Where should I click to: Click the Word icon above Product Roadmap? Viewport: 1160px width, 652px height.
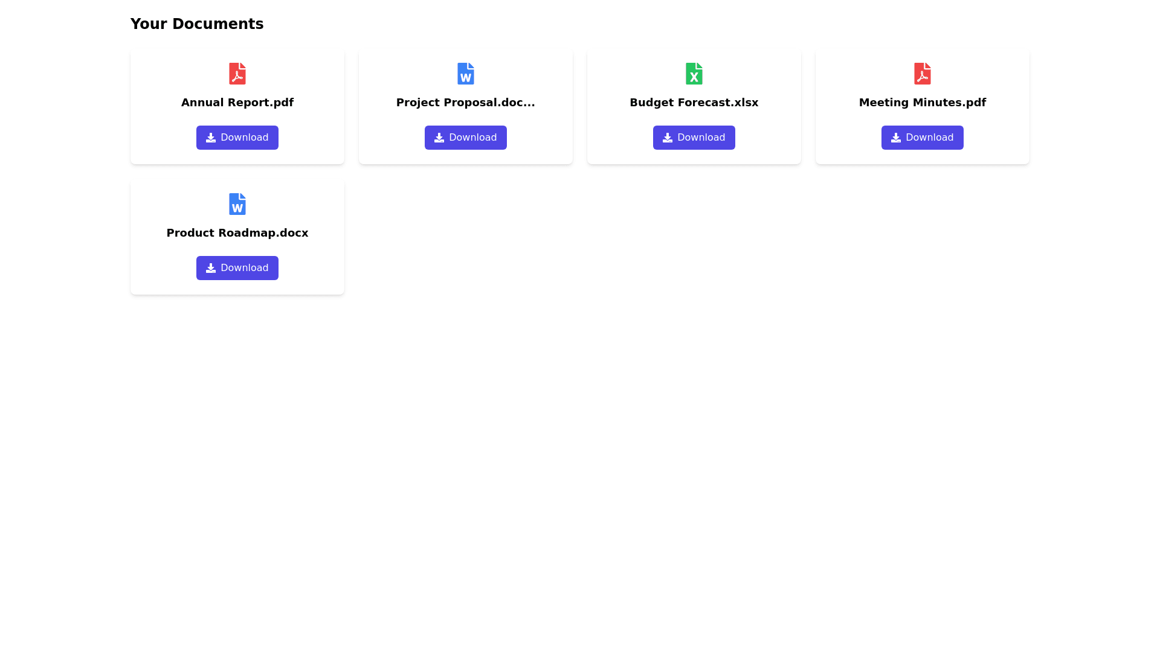pos(237,204)
